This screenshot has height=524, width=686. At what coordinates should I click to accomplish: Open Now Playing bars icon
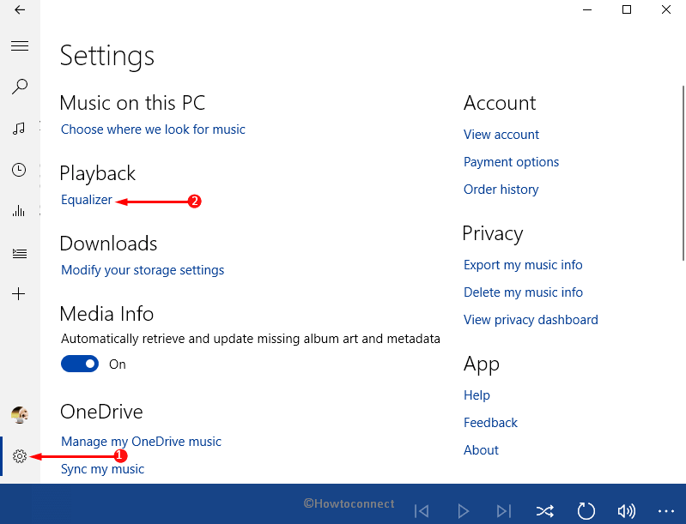19,211
